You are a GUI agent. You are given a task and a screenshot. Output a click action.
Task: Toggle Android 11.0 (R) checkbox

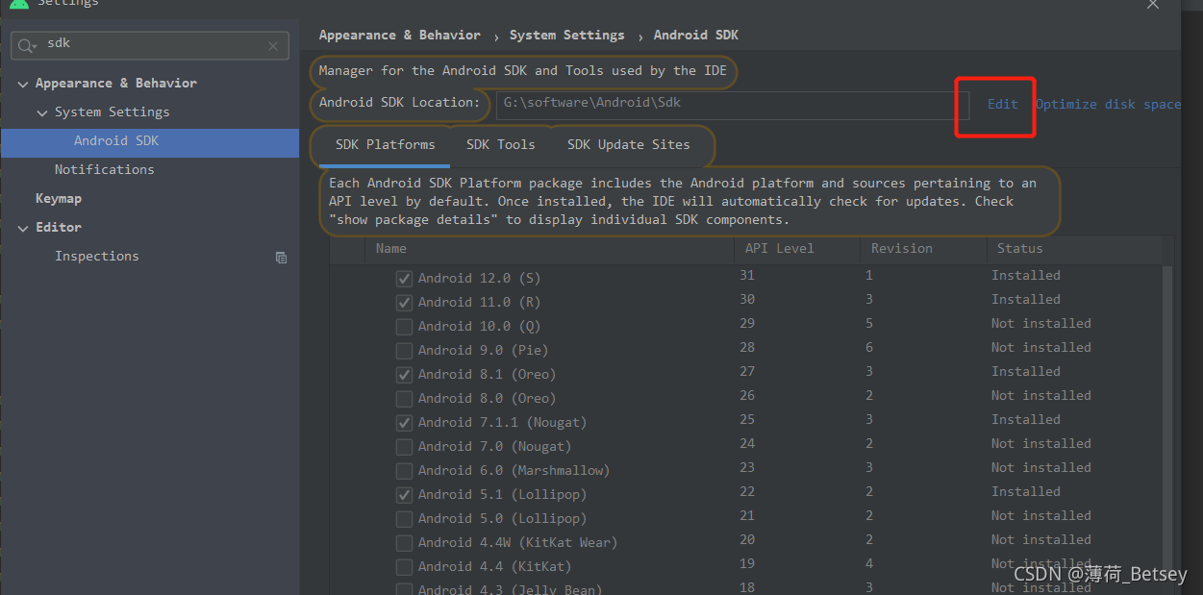click(x=404, y=303)
